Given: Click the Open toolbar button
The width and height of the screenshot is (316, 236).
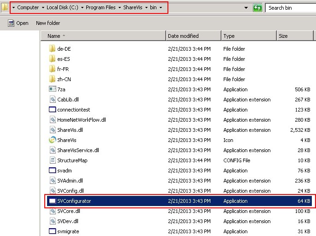Looking at the screenshot, I should [x=18, y=23].
